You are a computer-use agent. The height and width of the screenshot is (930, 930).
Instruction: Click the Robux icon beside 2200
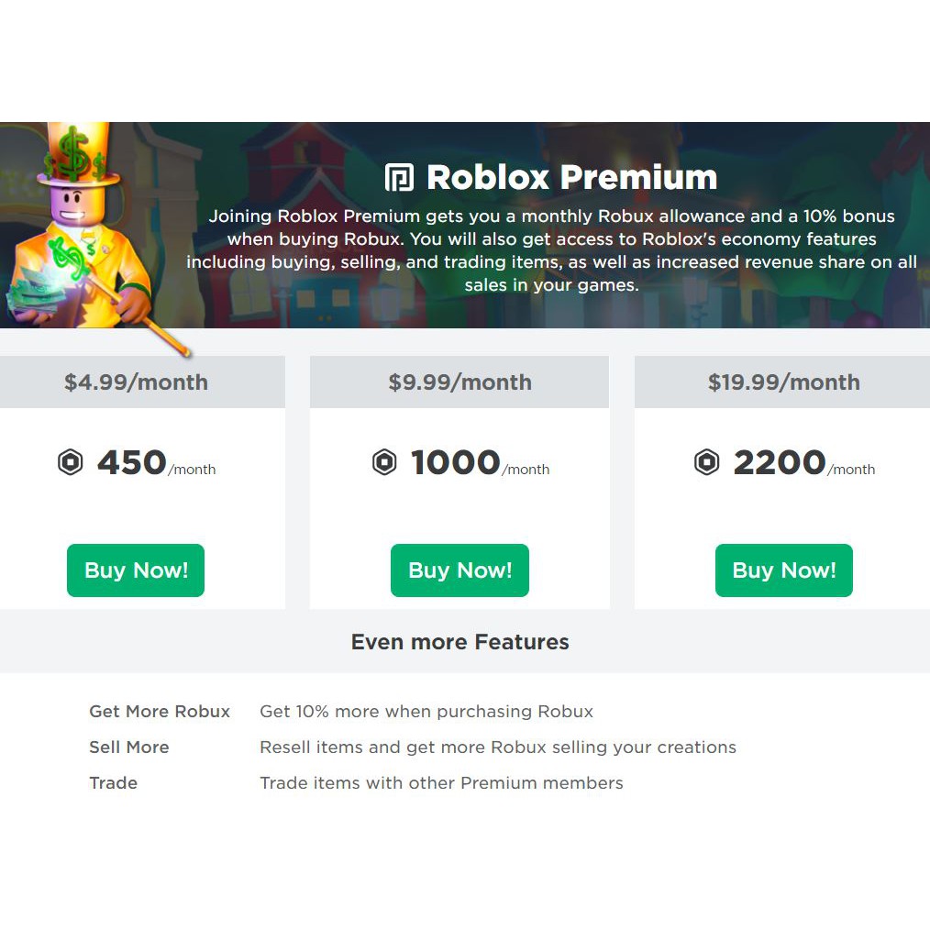tap(707, 462)
